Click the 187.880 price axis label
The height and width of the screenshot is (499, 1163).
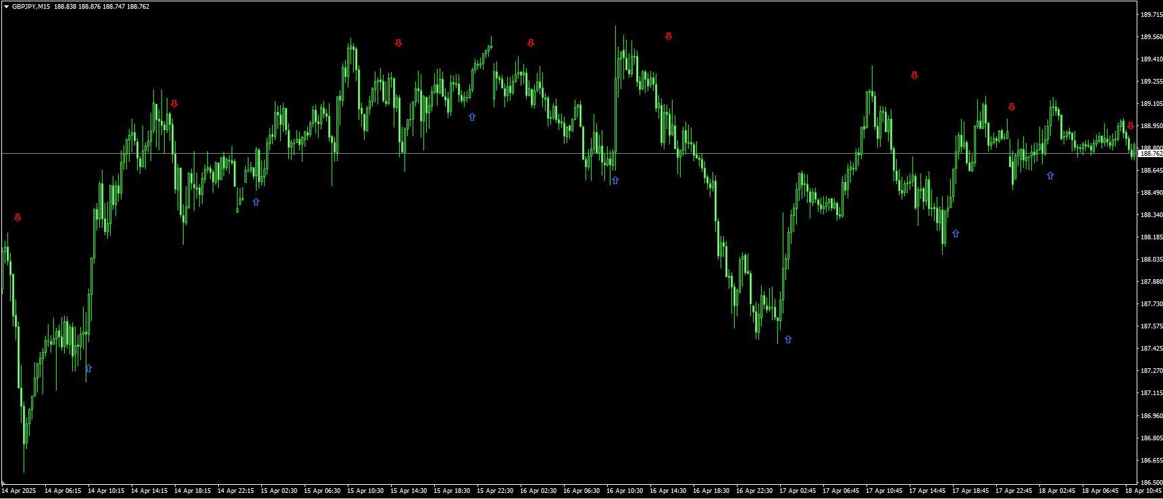[1152, 282]
